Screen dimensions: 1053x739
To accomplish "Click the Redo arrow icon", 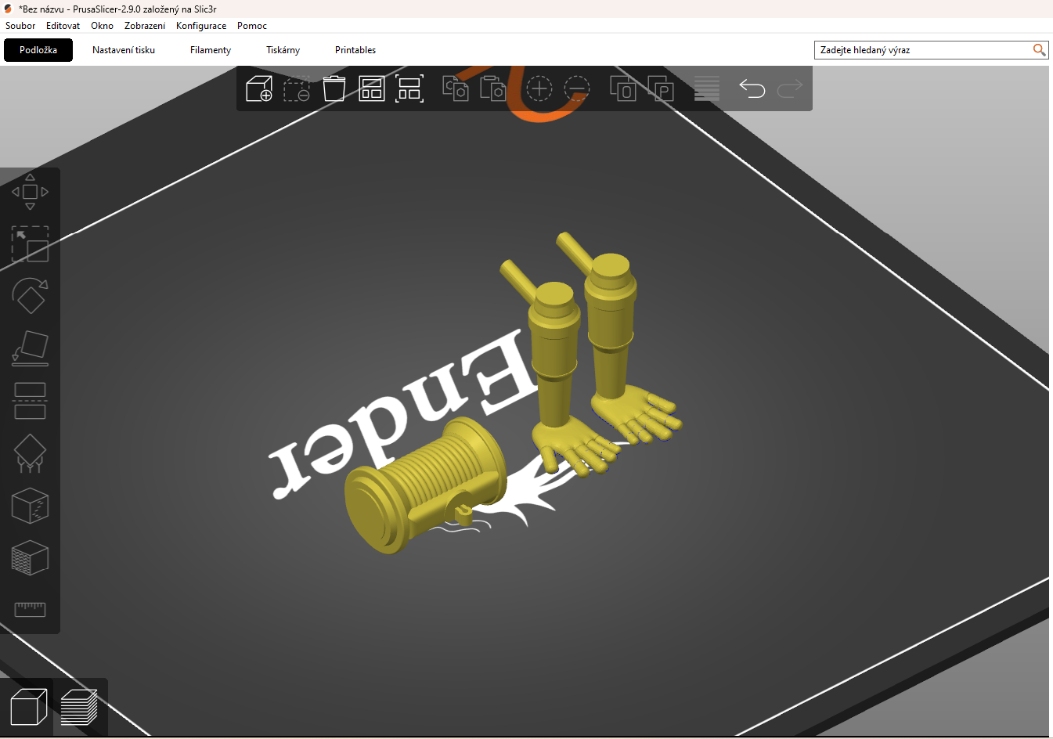I will 790,88.
